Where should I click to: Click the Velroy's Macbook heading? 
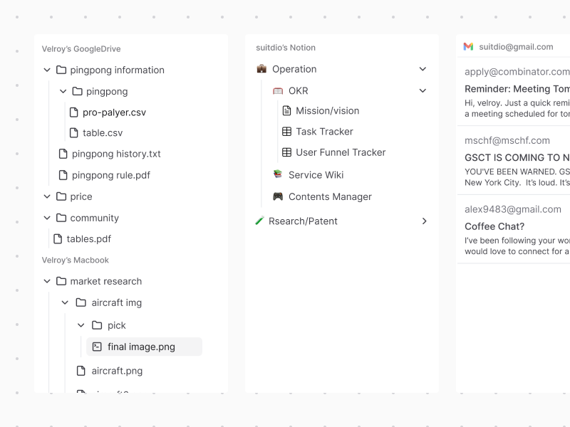tap(76, 260)
